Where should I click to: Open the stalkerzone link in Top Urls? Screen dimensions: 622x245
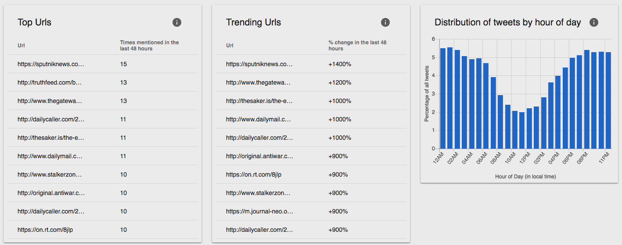coord(50,174)
